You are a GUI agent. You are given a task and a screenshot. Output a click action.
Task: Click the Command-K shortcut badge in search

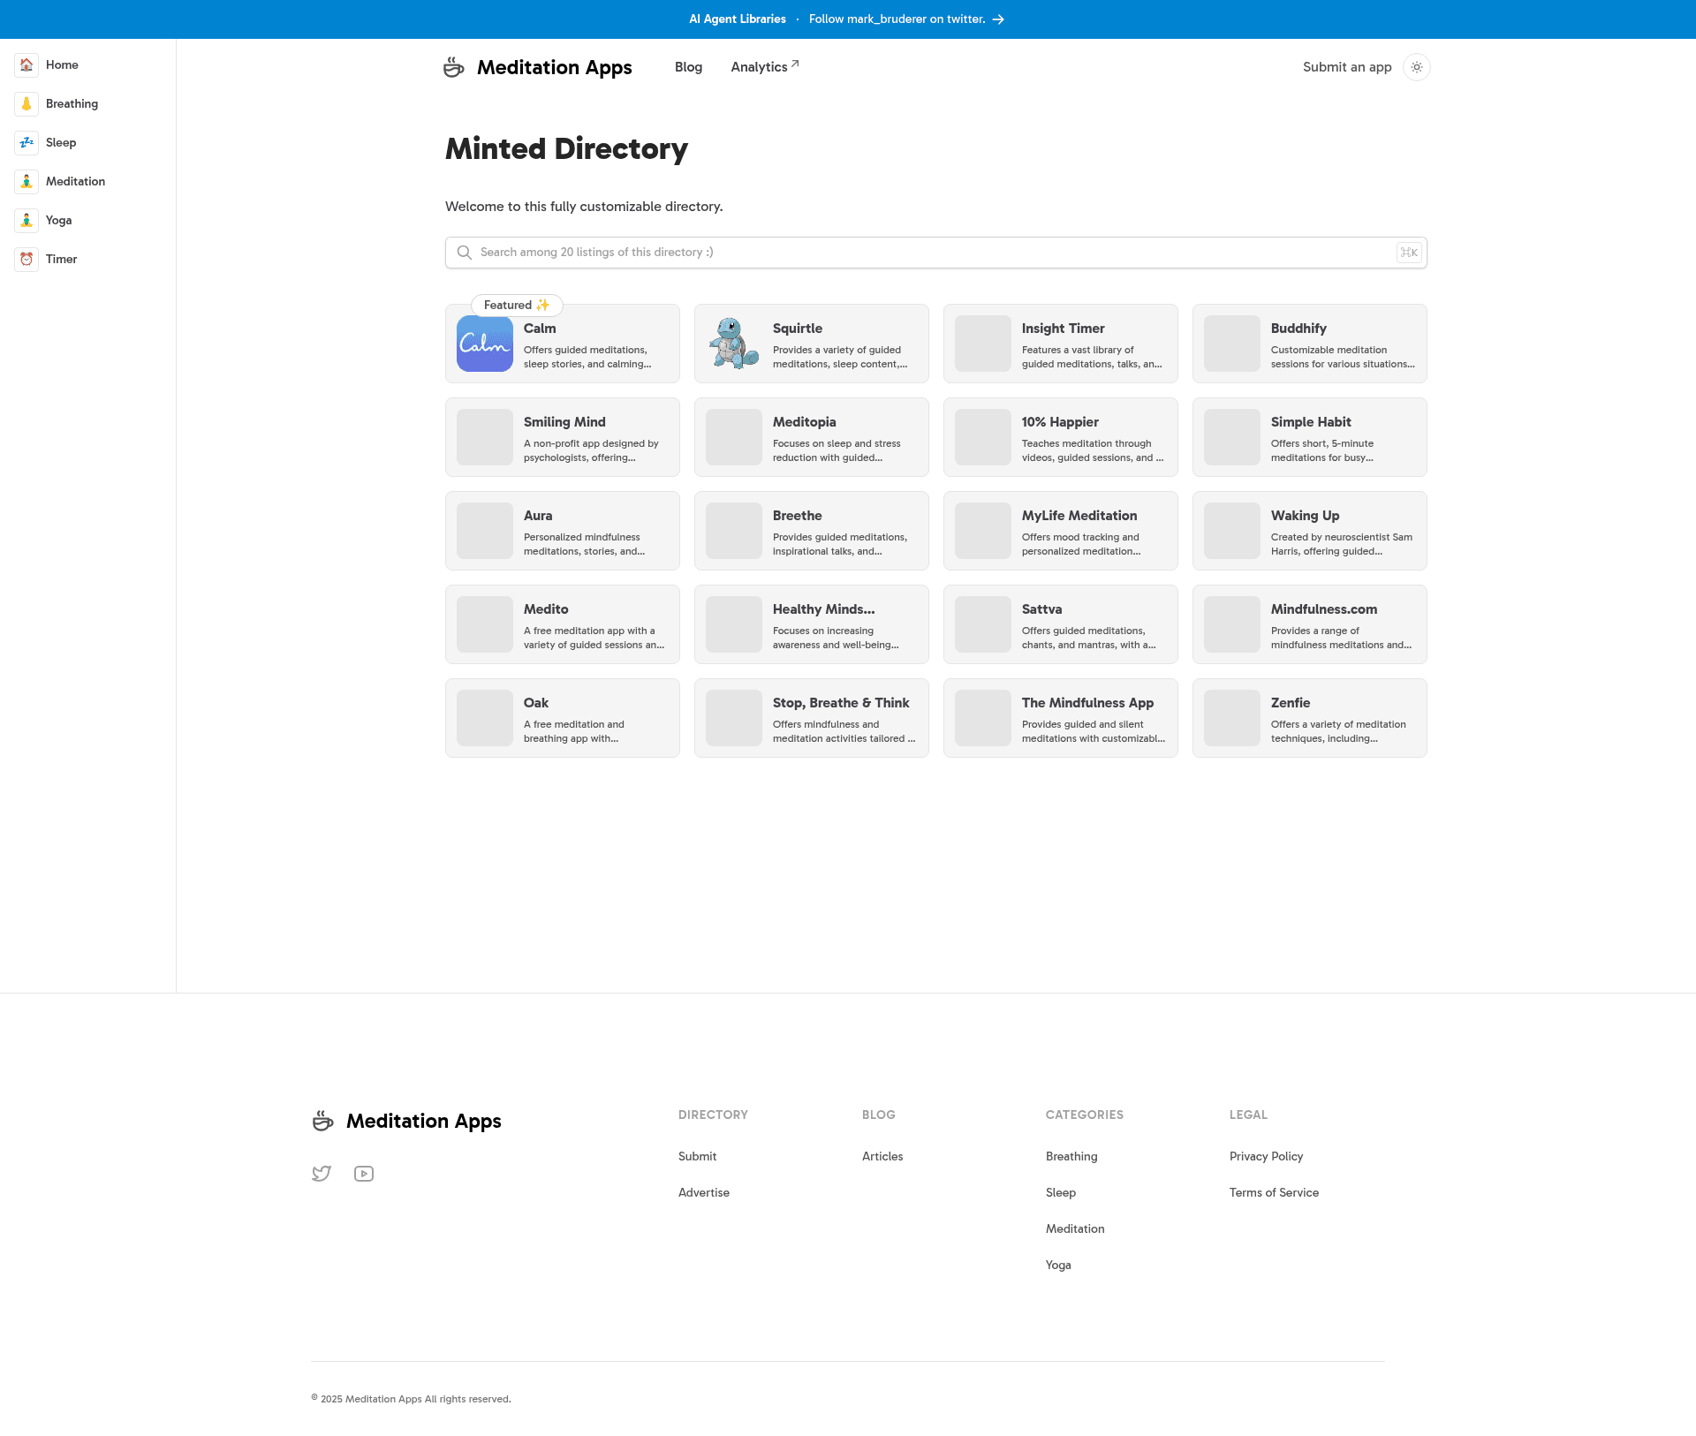[x=1409, y=253]
